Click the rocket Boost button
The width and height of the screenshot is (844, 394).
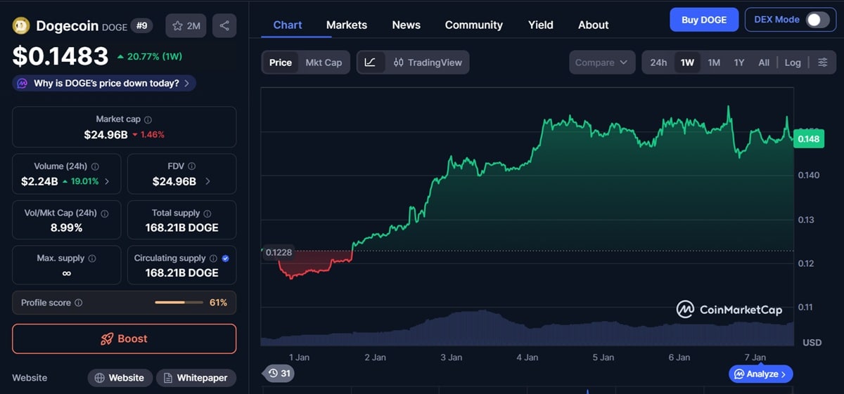pos(124,339)
